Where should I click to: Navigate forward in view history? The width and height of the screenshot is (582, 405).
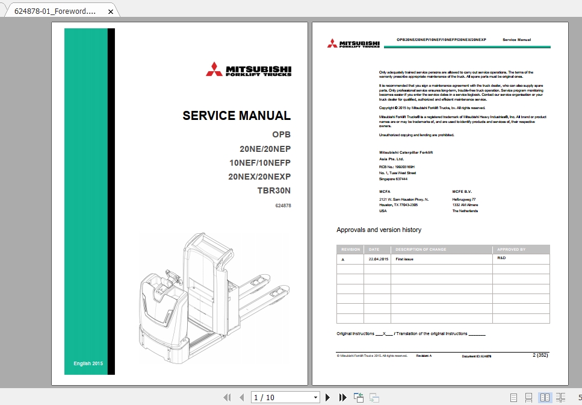click(374, 397)
